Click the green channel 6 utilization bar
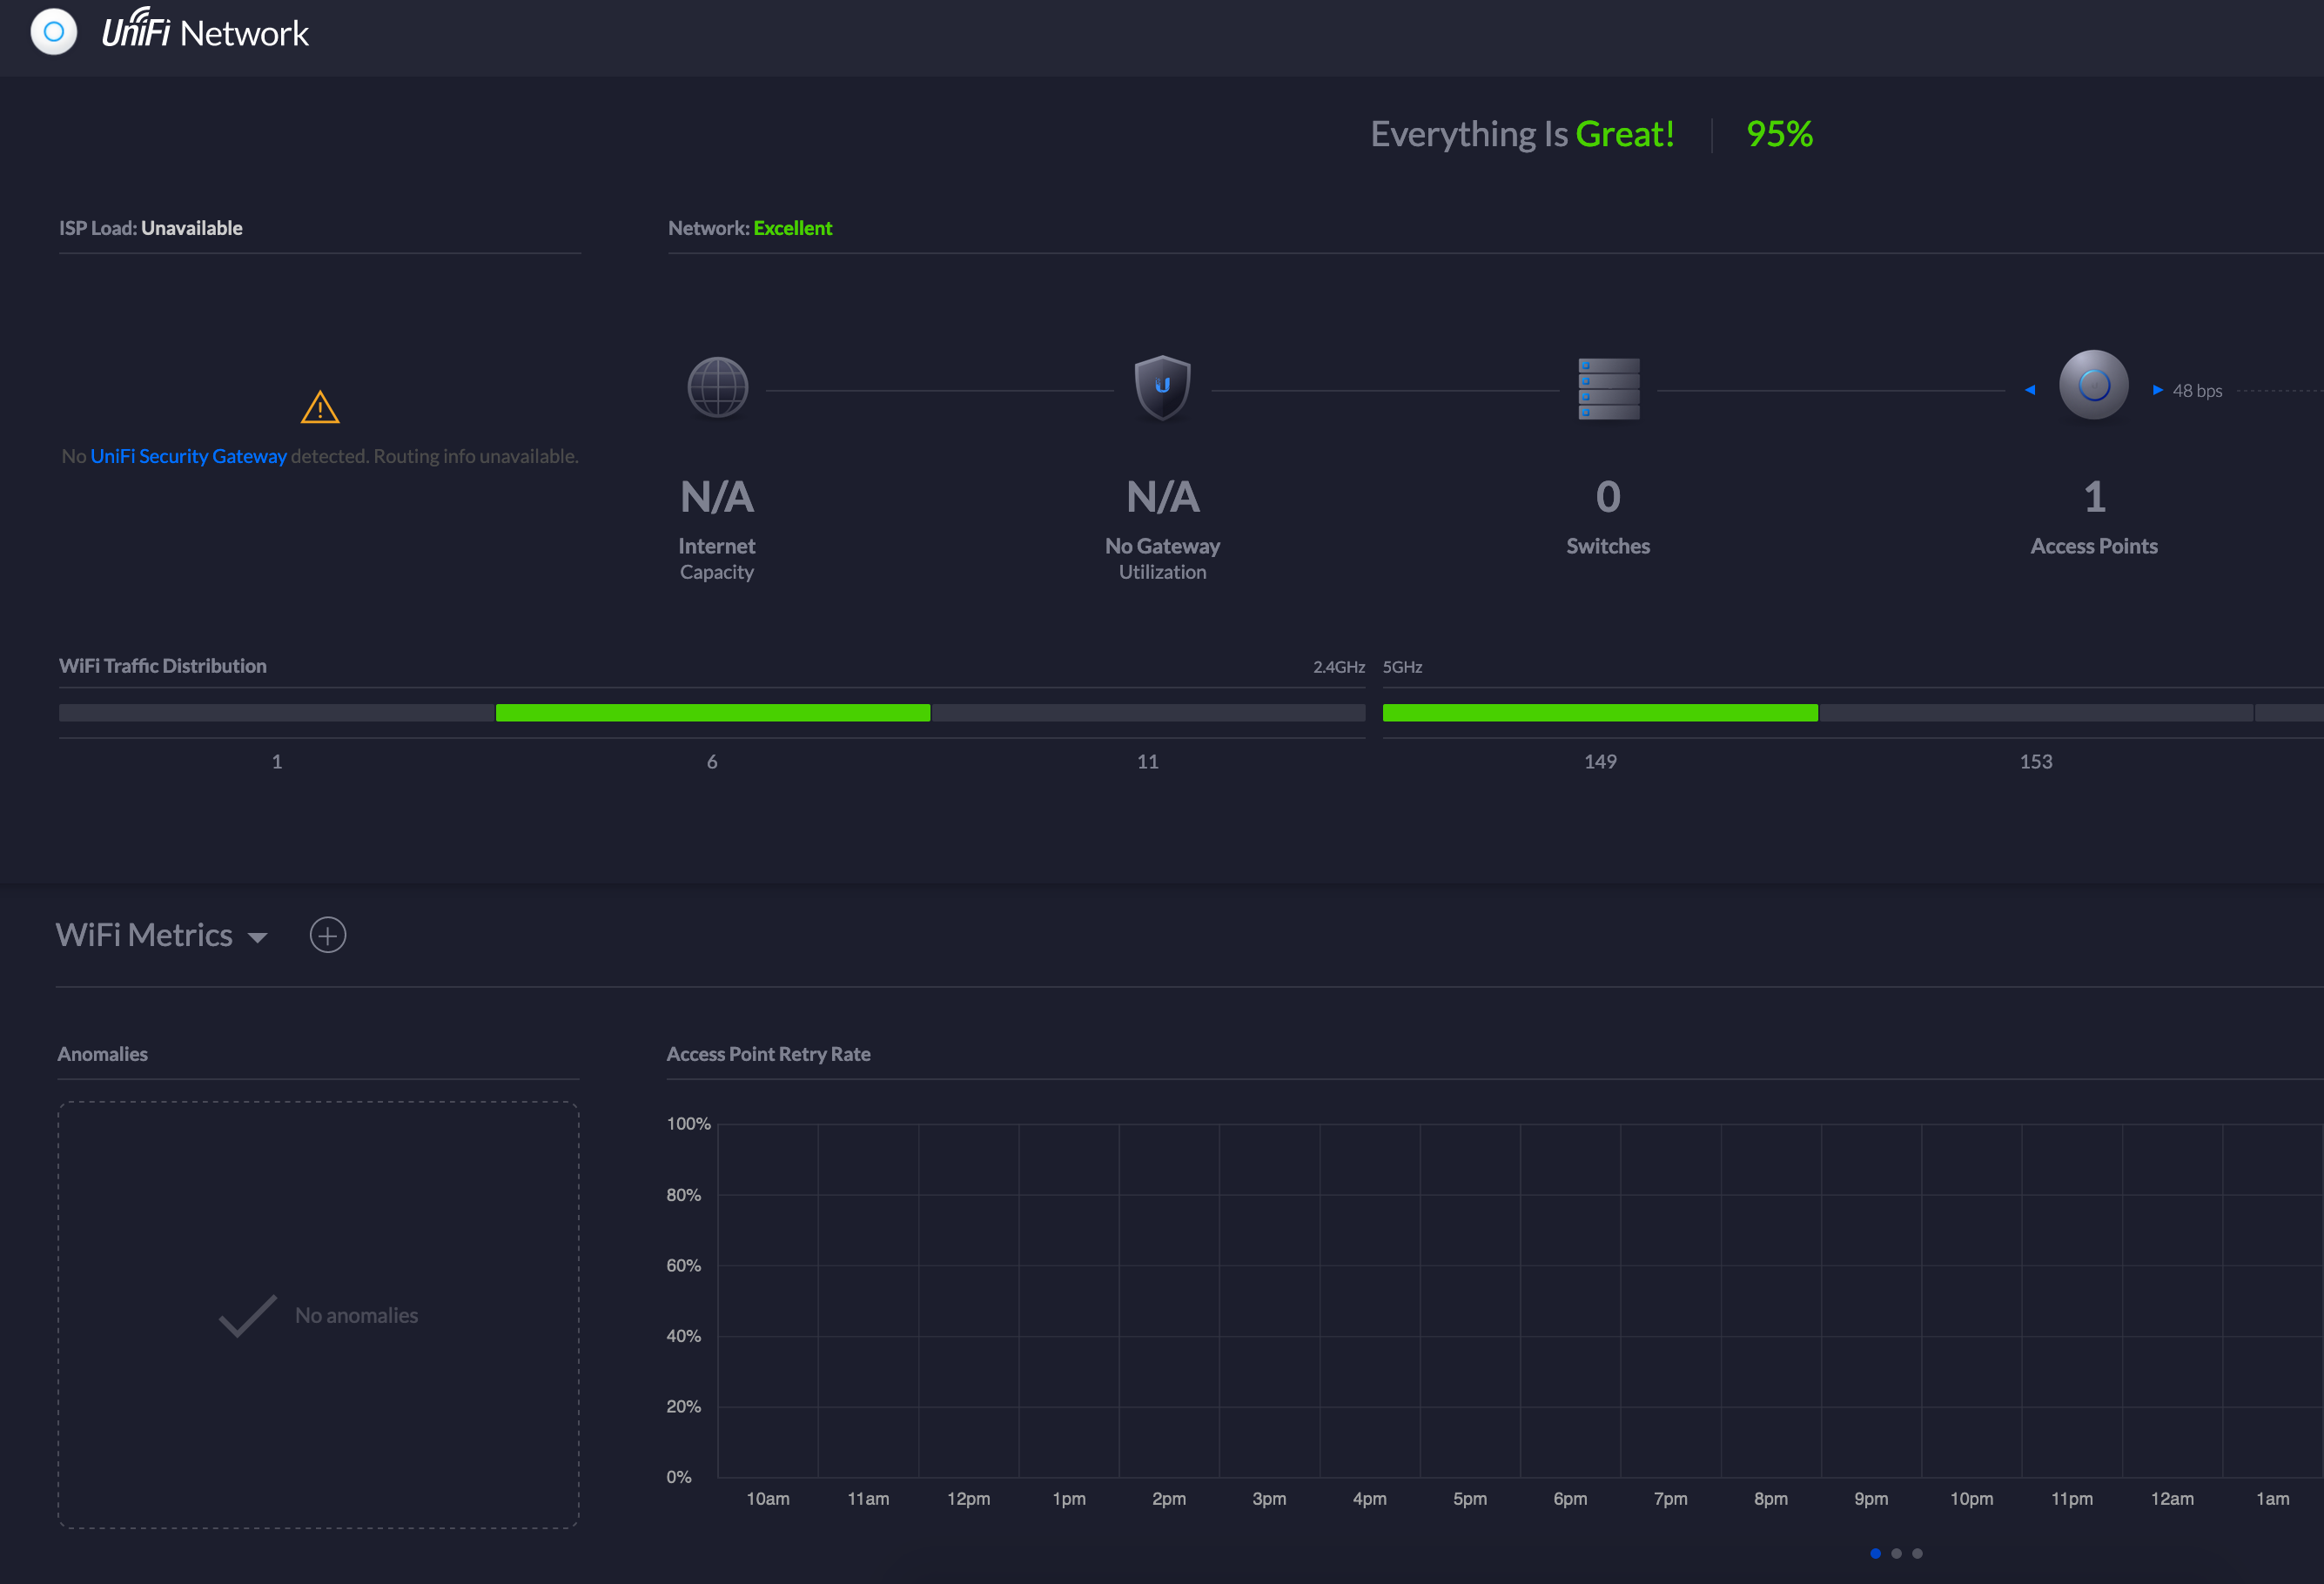 (x=712, y=713)
